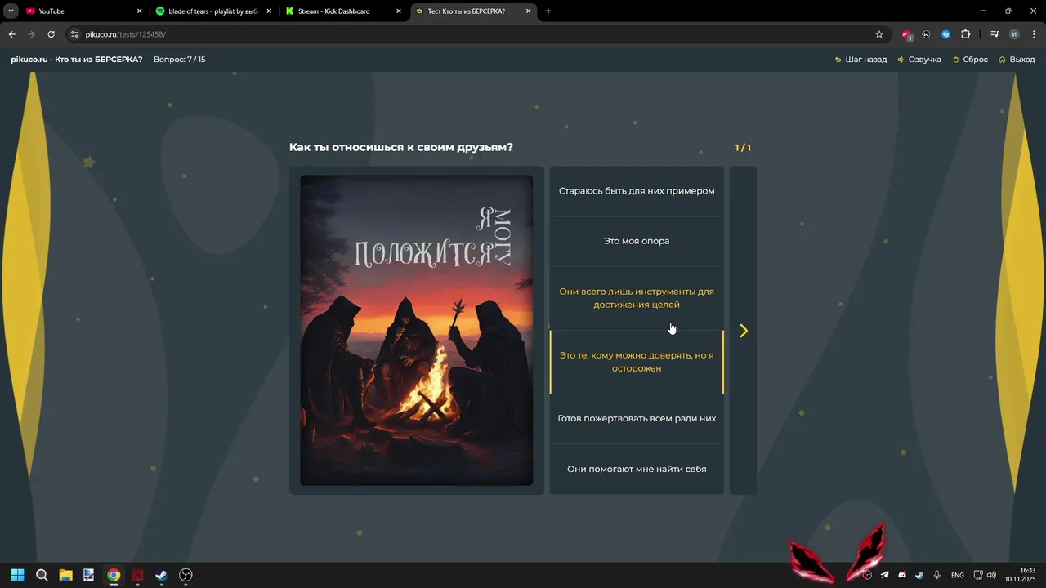
Task: Open the Chrome profile avatar
Action: coord(1014,34)
